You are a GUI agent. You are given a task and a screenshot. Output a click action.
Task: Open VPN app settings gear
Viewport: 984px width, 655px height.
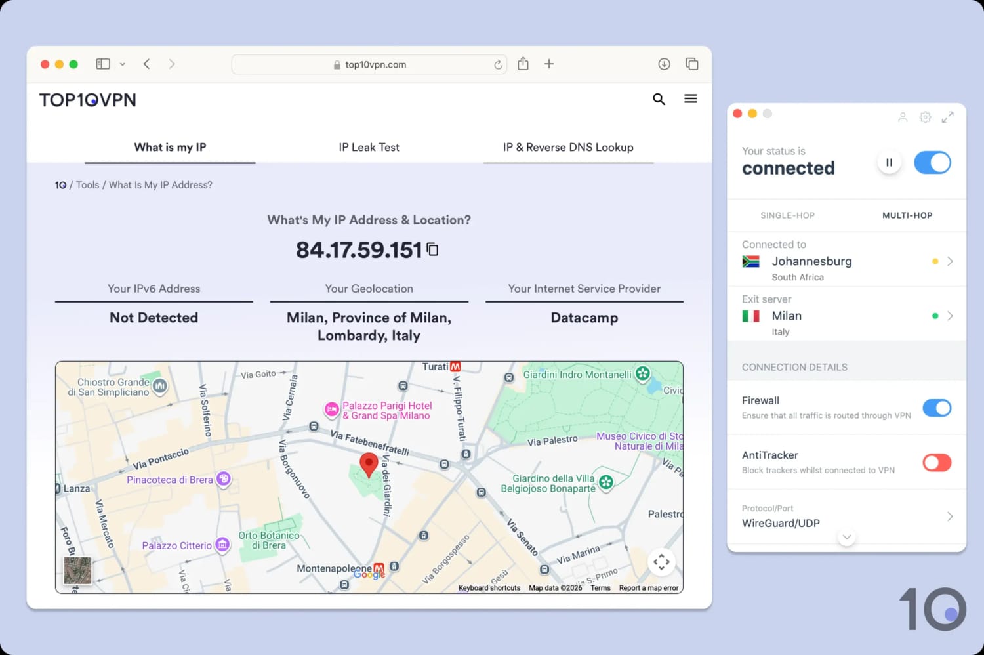[925, 117]
